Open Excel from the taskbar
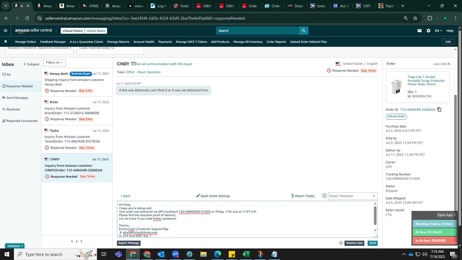The height and width of the screenshot is (260, 462). point(246,254)
